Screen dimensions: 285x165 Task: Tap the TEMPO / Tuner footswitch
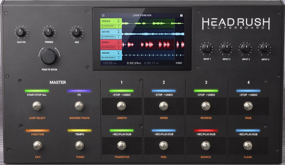80,146
